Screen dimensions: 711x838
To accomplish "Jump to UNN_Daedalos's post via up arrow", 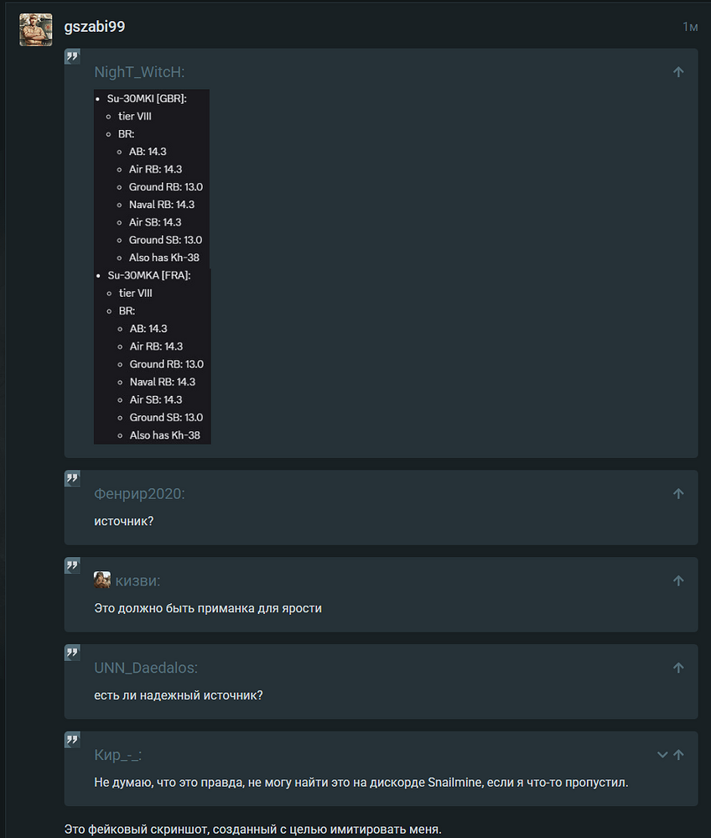I will tap(679, 667).
